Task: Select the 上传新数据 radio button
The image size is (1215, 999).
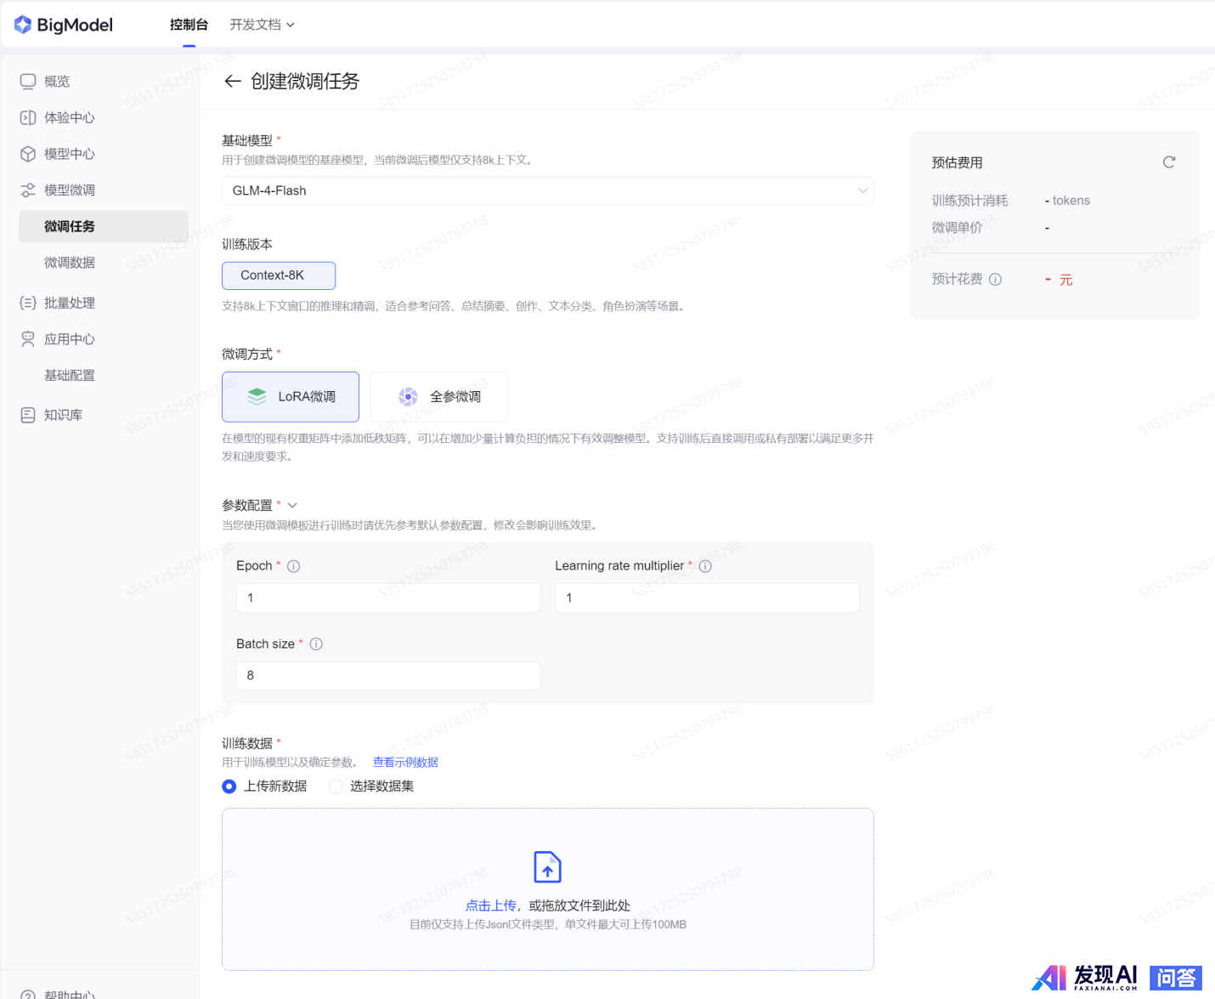Action: (x=229, y=786)
